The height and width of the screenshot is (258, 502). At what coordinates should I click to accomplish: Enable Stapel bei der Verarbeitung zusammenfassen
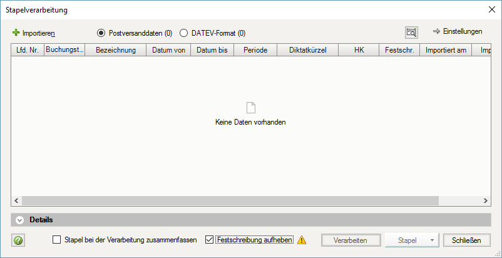pyautogui.click(x=57, y=240)
